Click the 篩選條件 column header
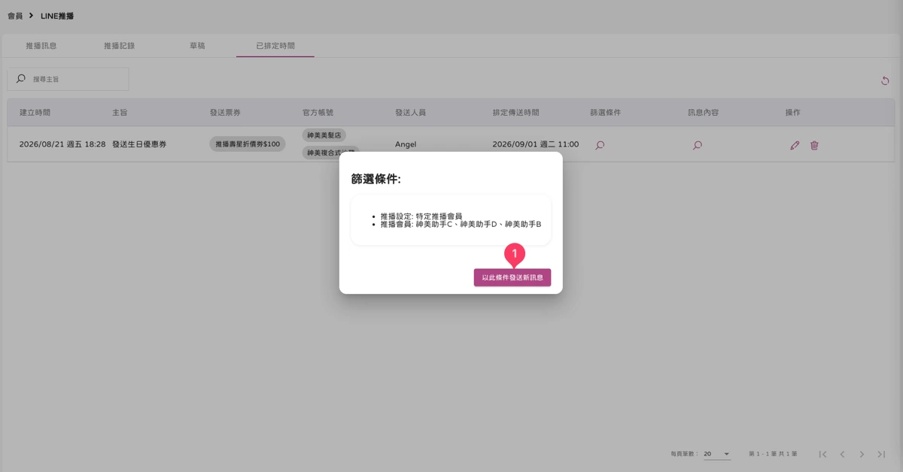Screen dimensions: 903x472 [606, 113]
